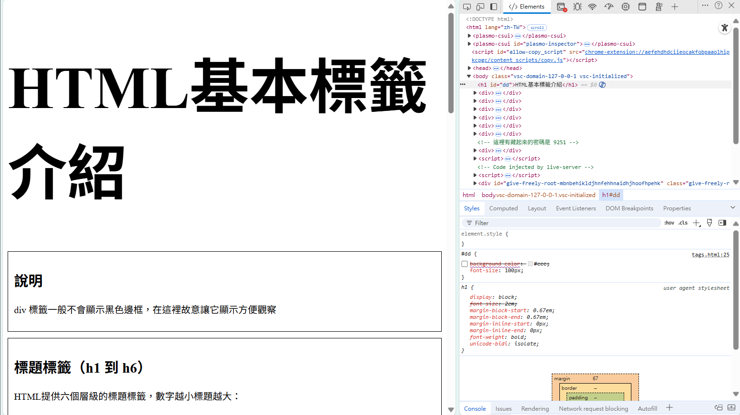Open the Autofill drawer tab
This screenshot has width=740, height=415.
tap(648, 408)
